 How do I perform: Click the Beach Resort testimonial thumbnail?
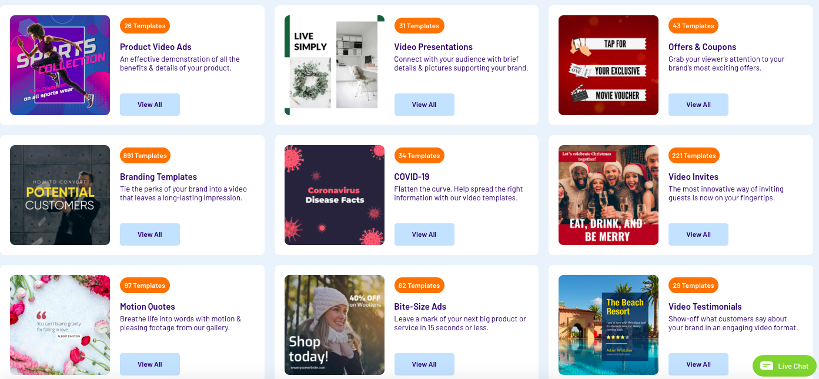point(608,324)
